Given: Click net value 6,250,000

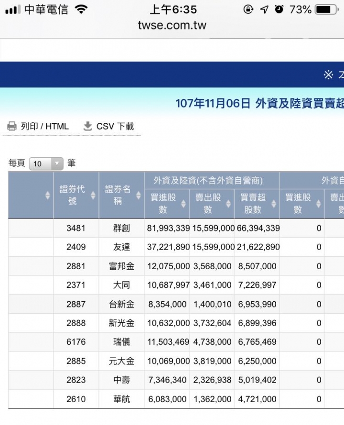Looking at the screenshot, I should tap(258, 361).
